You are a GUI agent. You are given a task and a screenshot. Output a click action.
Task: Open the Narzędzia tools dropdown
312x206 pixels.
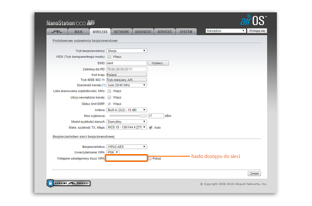(226, 31)
